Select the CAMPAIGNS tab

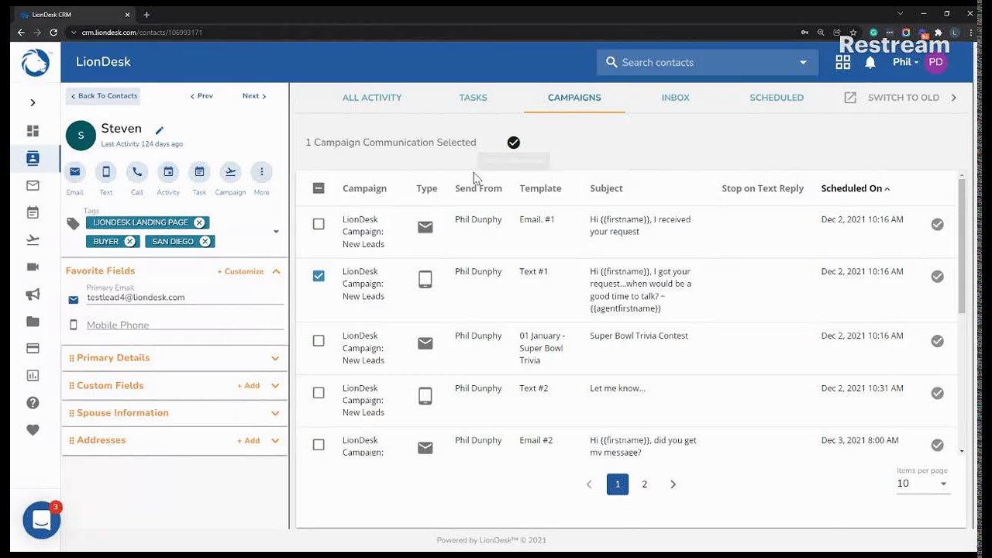(574, 98)
